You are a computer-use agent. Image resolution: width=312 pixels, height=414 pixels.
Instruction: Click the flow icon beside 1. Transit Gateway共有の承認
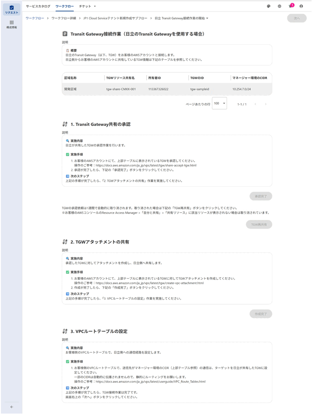coord(65,124)
